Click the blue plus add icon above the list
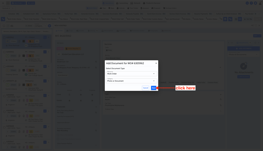The width and height of the screenshot is (263, 151). tap(49, 26)
